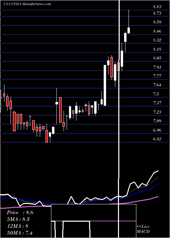Click the 8.83 price axis label
This screenshot has height=238, width=170.
coord(157,7)
